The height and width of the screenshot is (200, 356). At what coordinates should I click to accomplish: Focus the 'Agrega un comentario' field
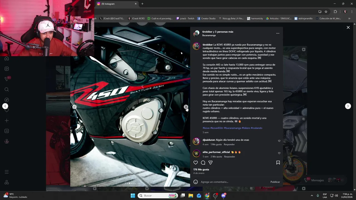234,182
